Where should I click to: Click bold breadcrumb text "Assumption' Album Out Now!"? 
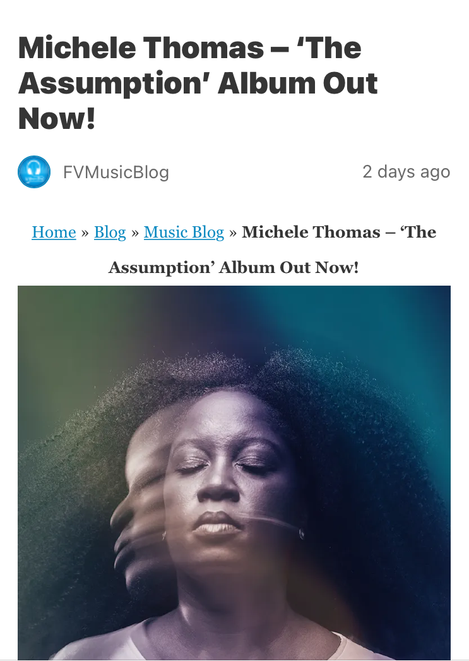(234, 267)
